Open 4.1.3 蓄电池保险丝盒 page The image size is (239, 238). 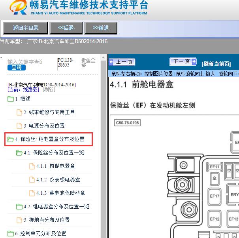pos(61,193)
